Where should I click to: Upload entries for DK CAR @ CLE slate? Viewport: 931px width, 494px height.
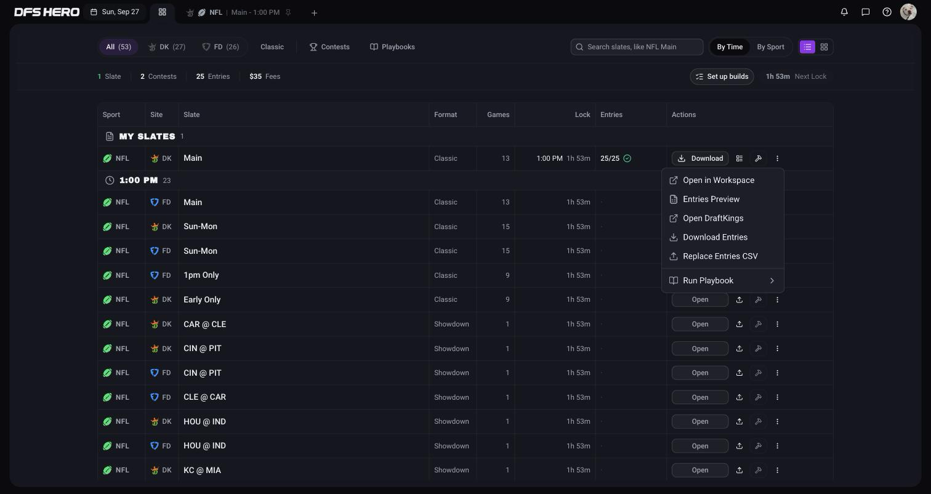[x=740, y=324]
